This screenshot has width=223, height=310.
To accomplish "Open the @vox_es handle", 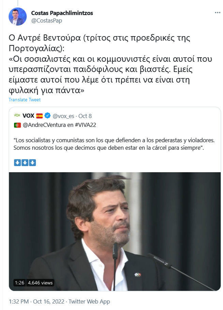I will pos(63,116).
